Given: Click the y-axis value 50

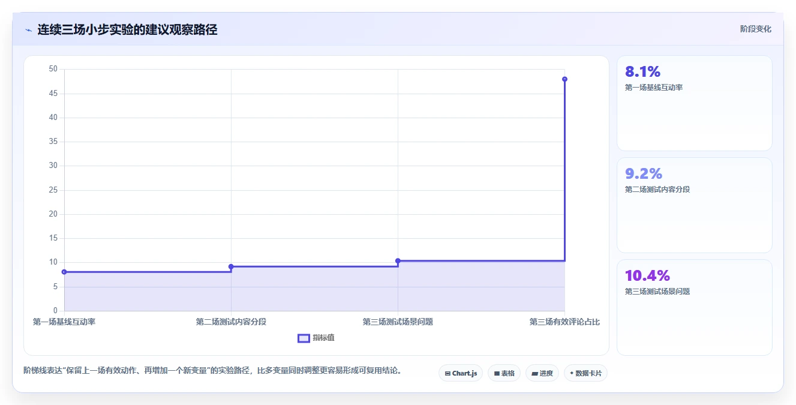Looking at the screenshot, I should 53,69.
